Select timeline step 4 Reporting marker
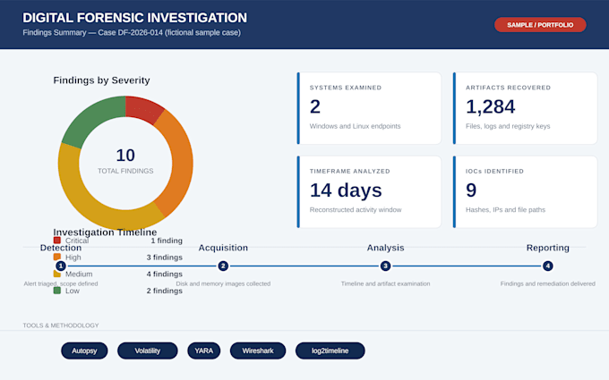609x380 pixels. [x=547, y=266]
